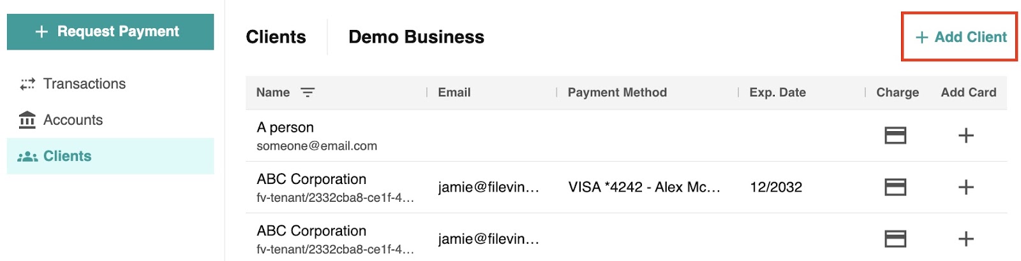Click the Add Client button

(960, 37)
